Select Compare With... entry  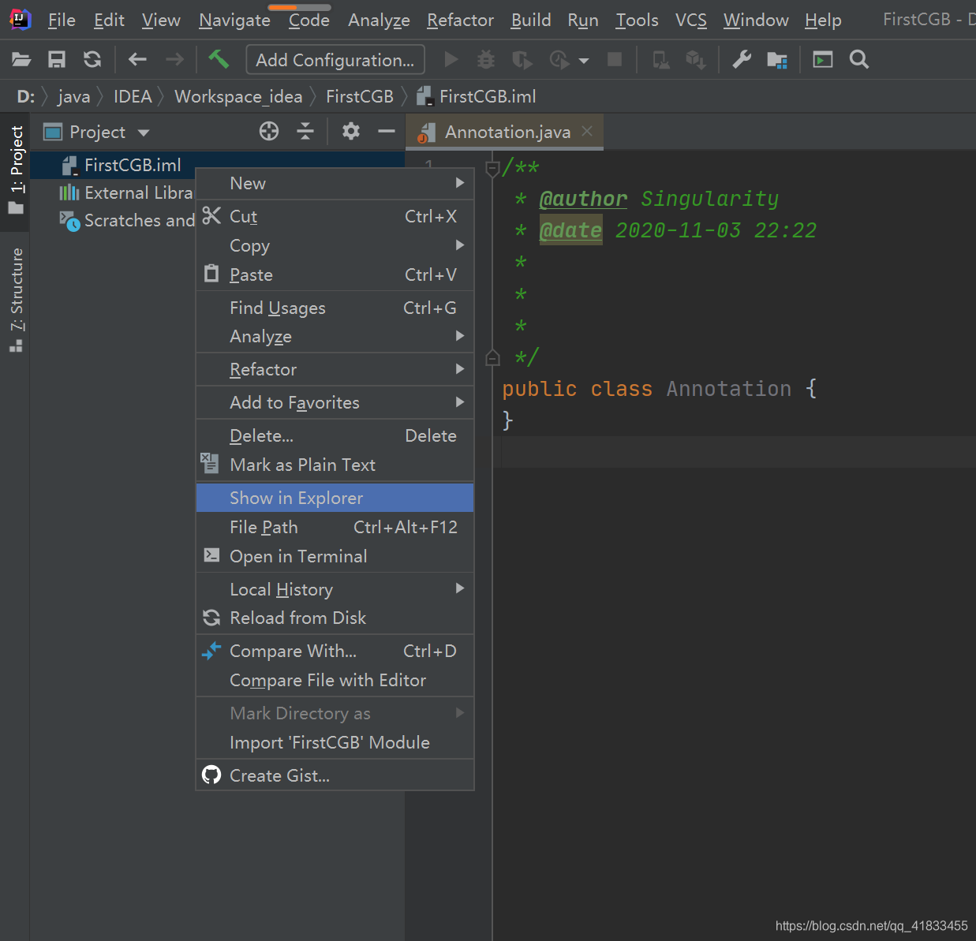click(x=335, y=651)
